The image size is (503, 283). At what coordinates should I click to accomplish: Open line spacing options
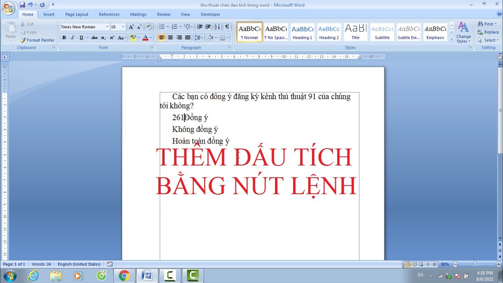tap(199, 38)
